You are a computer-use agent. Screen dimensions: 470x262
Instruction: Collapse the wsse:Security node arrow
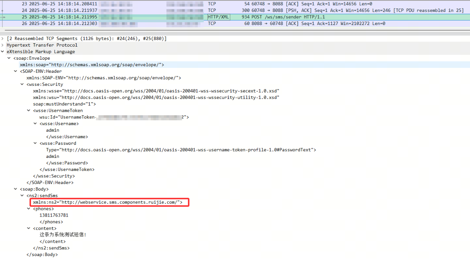pos(22,84)
